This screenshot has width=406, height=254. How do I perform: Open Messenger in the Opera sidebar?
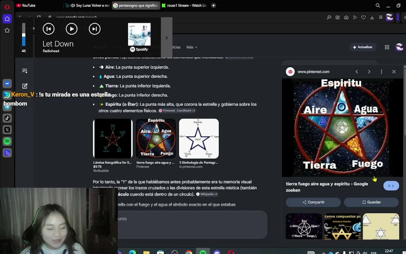click(7, 84)
